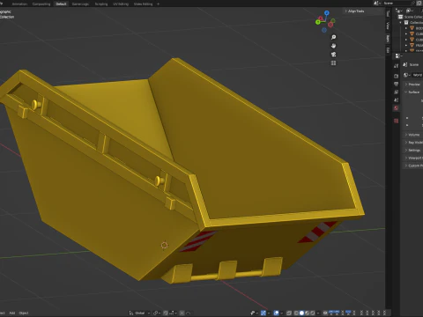The width and height of the screenshot is (423, 317).
Task: Open the pivot point dropdown
Action: click(x=157, y=313)
